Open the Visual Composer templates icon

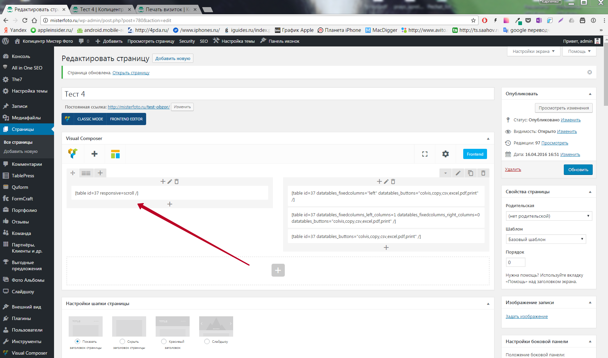115,154
